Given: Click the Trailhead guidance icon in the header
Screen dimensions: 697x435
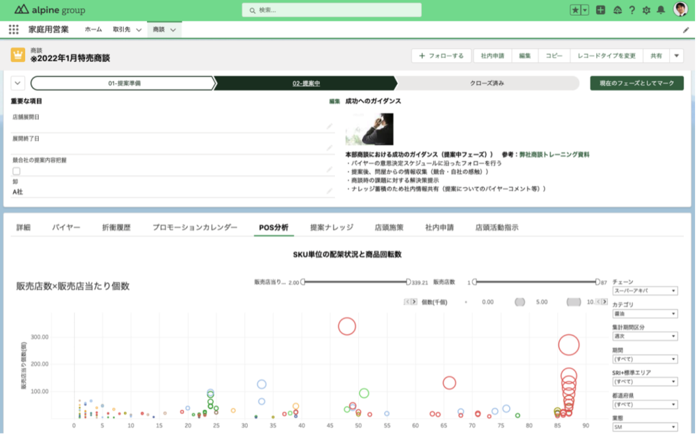Looking at the screenshot, I should click(617, 10).
